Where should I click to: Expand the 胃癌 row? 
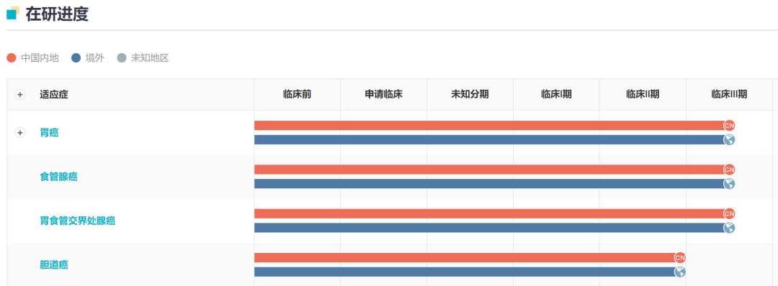pos(20,133)
